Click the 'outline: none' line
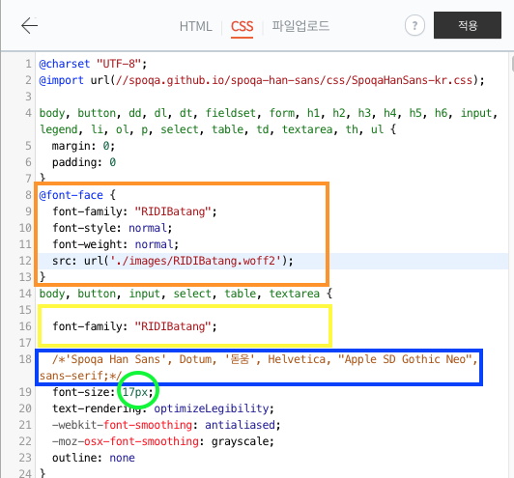The height and width of the screenshot is (478, 514). click(94, 458)
